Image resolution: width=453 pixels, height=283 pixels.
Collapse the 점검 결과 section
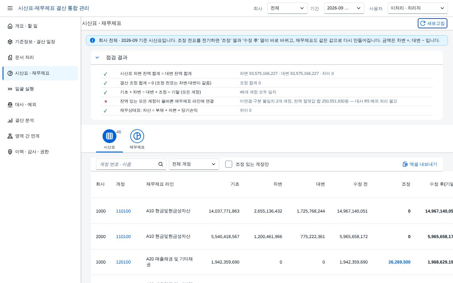97,58
